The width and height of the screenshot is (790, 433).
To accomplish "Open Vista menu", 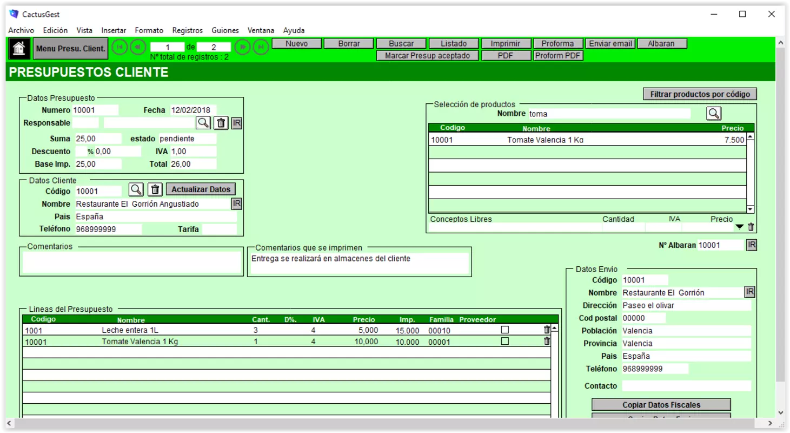I will [84, 30].
